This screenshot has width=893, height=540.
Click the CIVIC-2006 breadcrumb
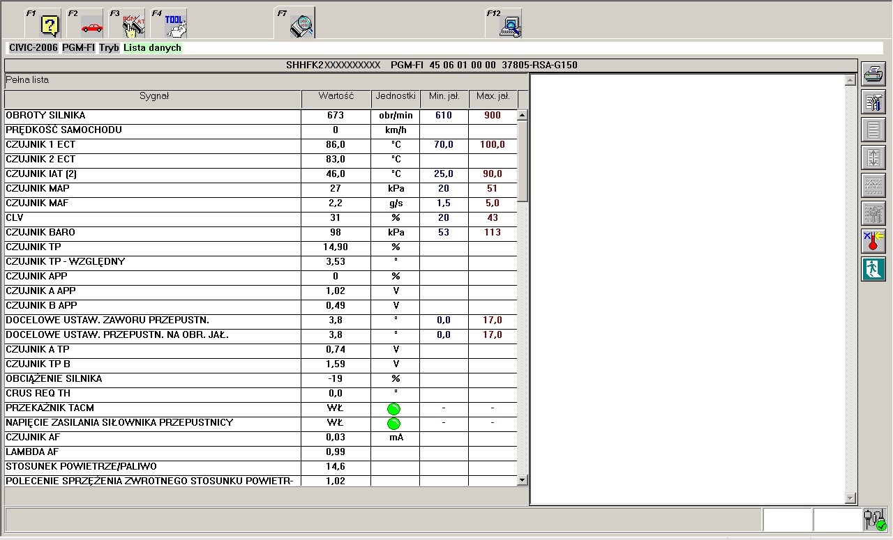pos(33,48)
